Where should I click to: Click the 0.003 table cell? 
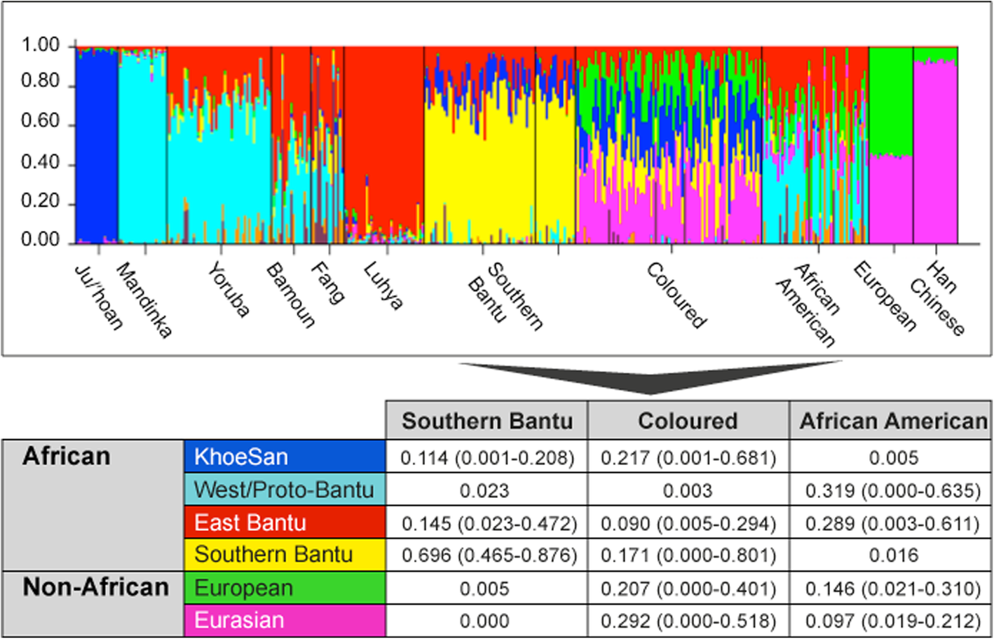pos(688,490)
